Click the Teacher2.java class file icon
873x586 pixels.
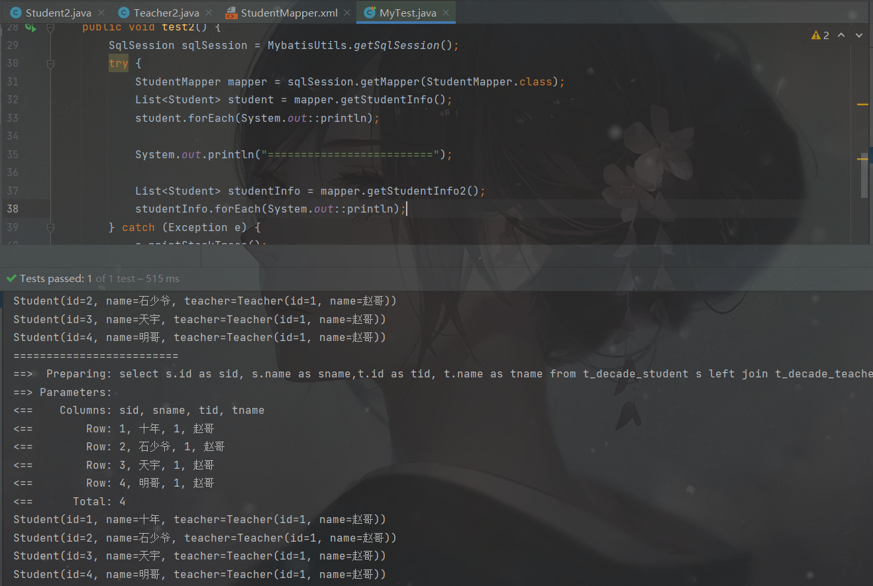123,13
